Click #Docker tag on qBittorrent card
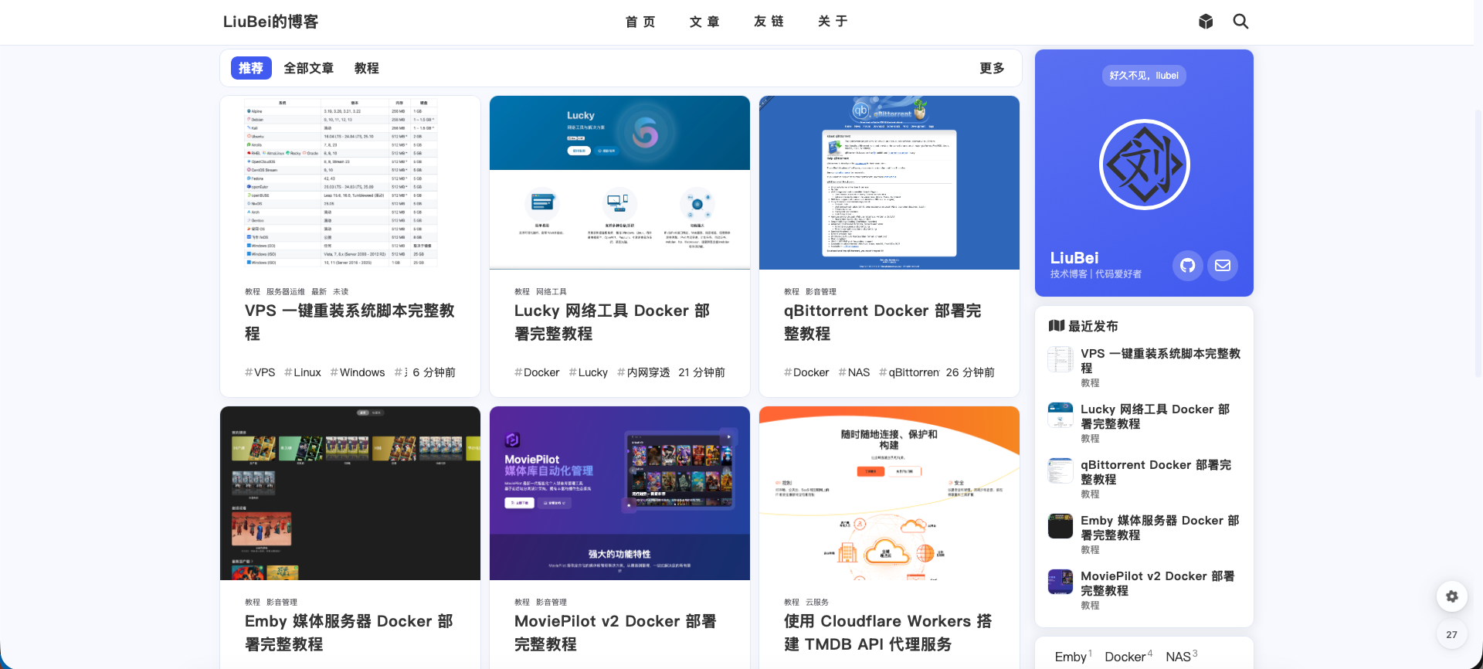The image size is (1483, 669). pyautogui.click(x=806, y=372)
